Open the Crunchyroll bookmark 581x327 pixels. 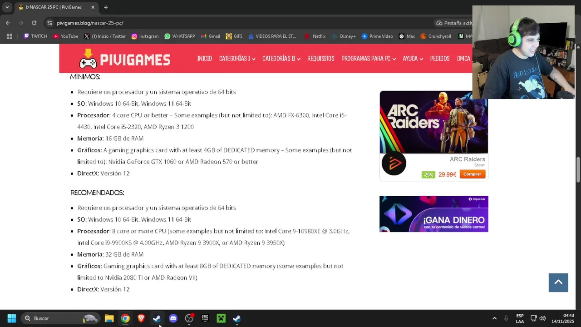click(x=436, y=36)
